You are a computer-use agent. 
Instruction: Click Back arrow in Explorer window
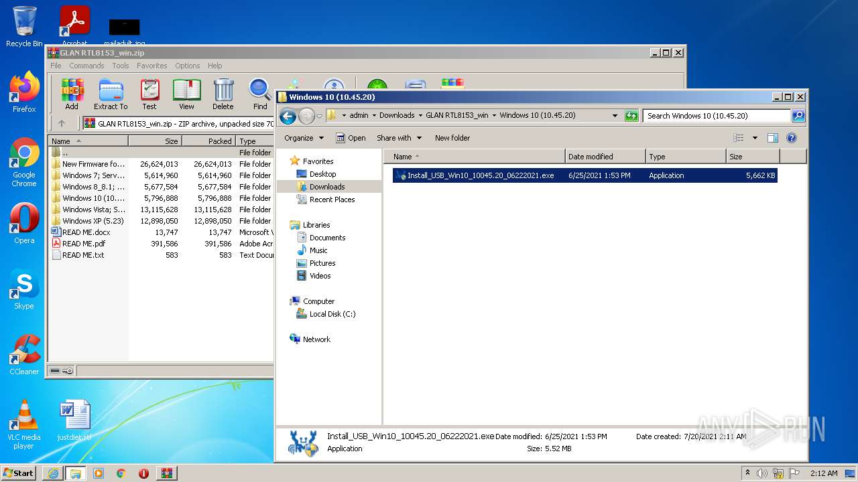(x=288, y=116)
